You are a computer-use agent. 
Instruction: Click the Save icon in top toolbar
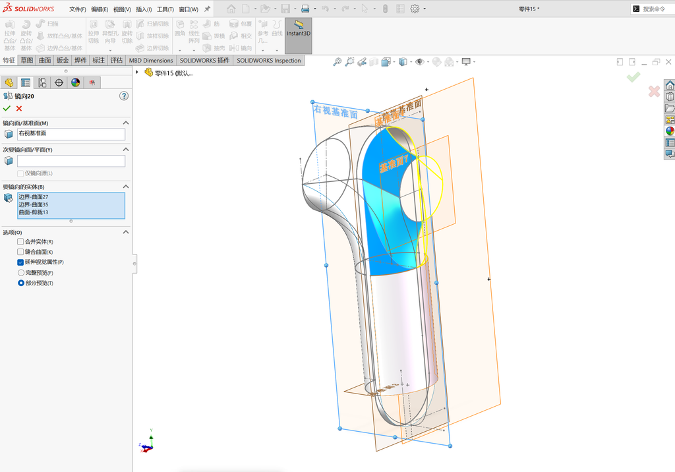[285, 9]
